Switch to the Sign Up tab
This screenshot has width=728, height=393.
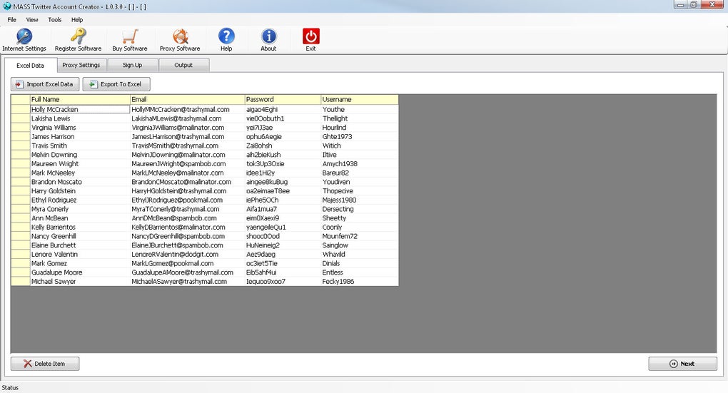click(x=132, y=65)
